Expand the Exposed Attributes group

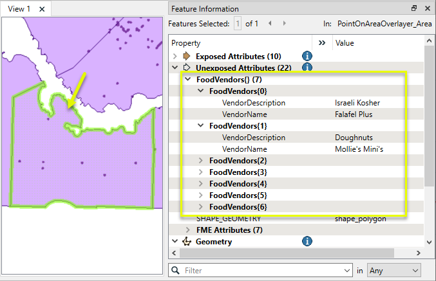tap(176, 56)
